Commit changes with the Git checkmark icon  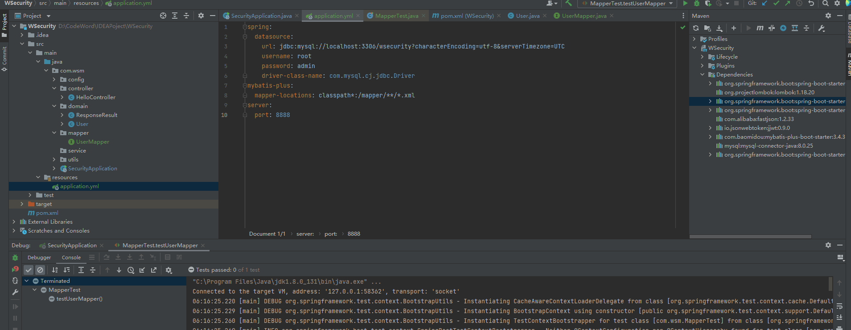coord(776,3)
